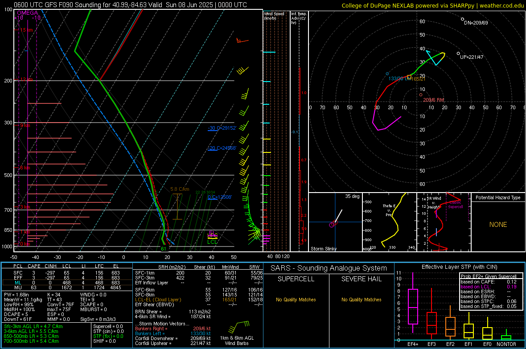Click the 6 km height marker
Image resolution: width=526 pixels, height=349 pixels.
pos(25,168)
